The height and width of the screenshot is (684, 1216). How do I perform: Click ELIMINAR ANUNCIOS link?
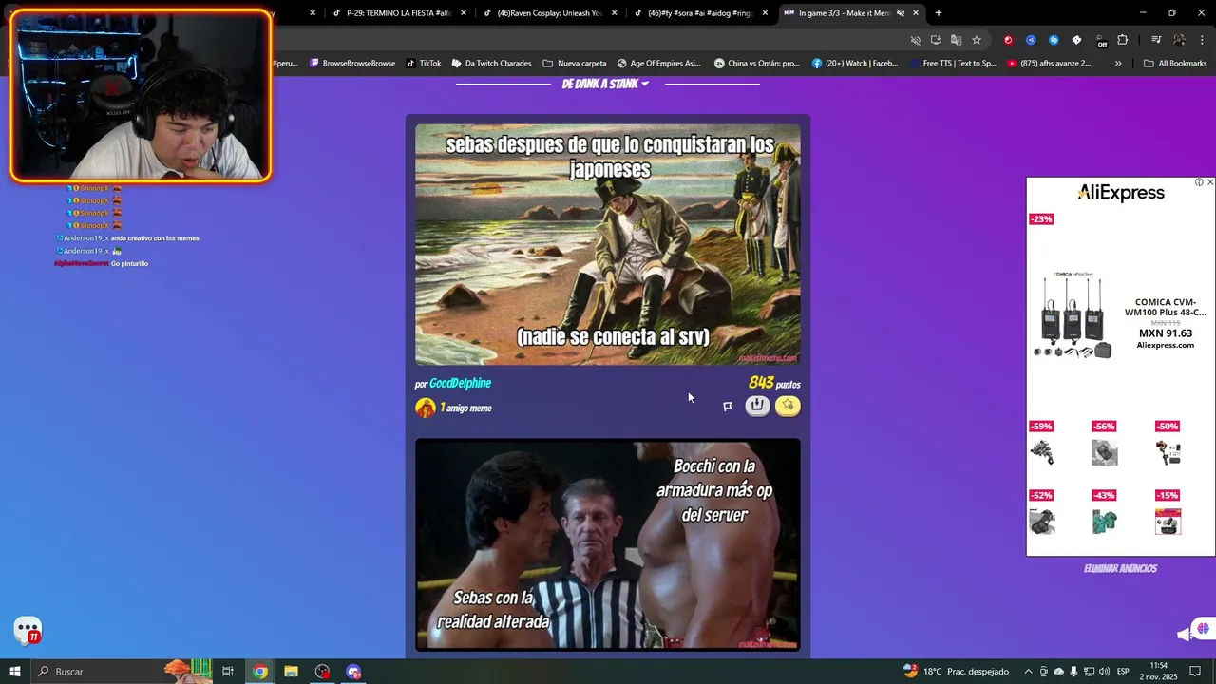coord(1120,568)
